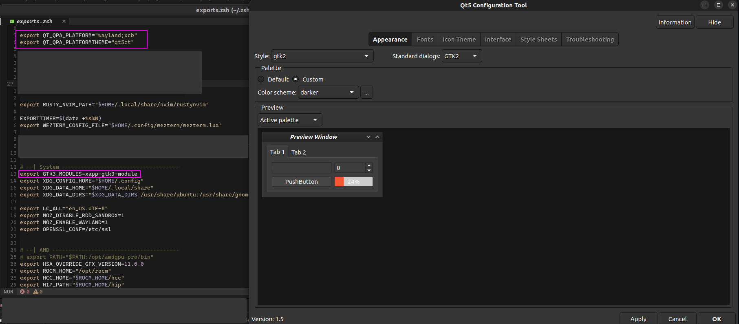
Task: Click the GTK3_MODULES=xapp-gtk3-module line
Action: pos(79,174)
